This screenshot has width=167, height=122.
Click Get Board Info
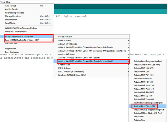[11, 44]
